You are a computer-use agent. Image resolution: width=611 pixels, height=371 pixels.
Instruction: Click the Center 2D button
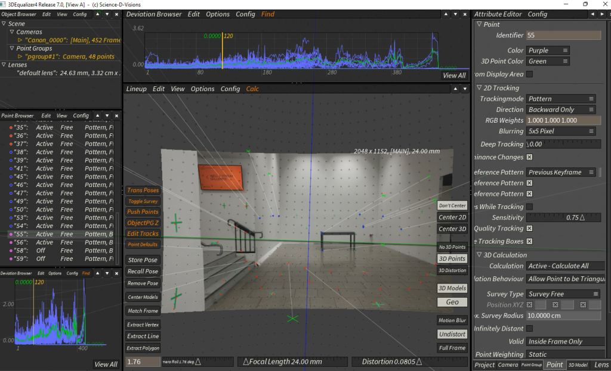(x=452, y=217)
